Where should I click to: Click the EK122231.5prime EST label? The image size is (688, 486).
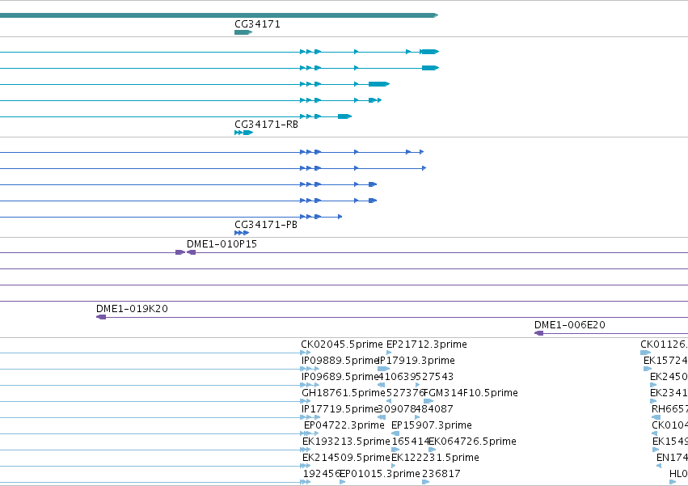click(x=435, y=458)
